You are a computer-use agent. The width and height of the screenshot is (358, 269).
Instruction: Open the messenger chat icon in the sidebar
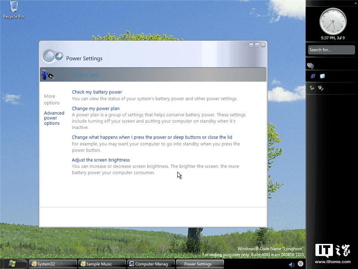(x=310, y=65)
